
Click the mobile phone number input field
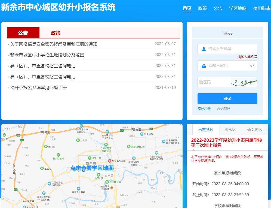[229, 49]
